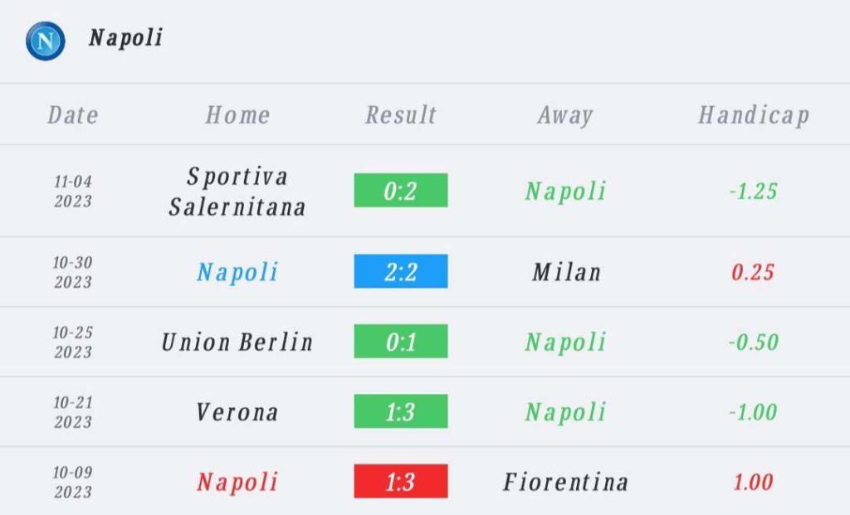850x515 pixels.
Task: Open the Napoli team title
Action: pos(125,38)
